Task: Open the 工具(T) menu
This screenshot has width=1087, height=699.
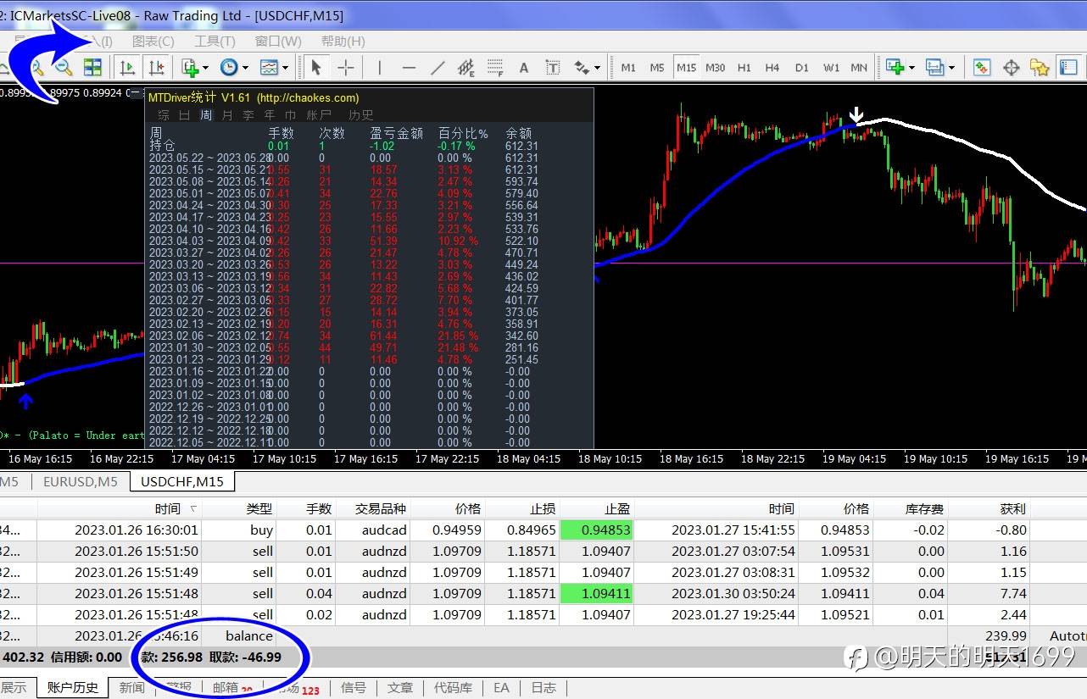Action: click(x=215, y=41)
